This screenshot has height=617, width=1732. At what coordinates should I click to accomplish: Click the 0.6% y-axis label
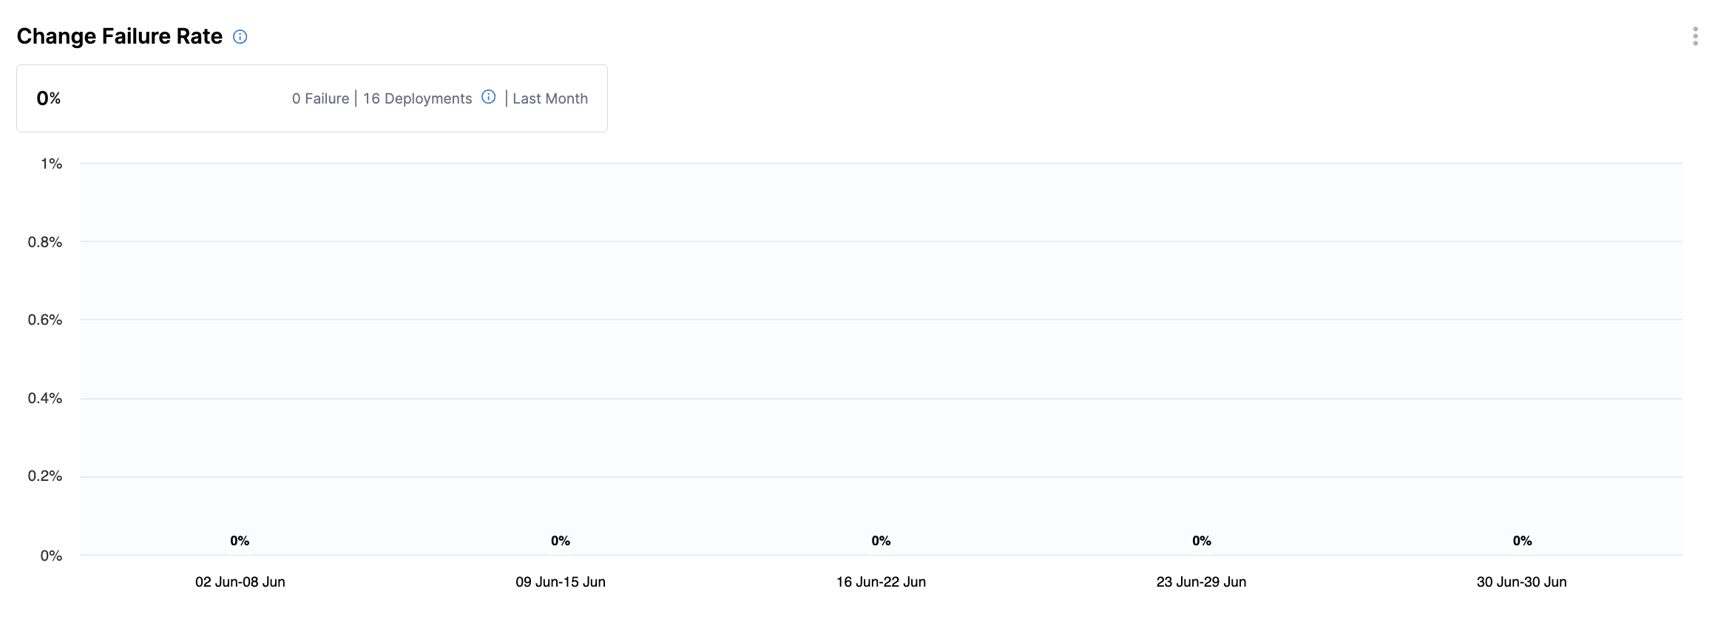pyautogui.click(x=45, y=320)
